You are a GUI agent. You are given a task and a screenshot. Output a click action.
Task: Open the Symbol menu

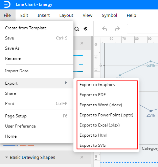(x=109, y=15)
